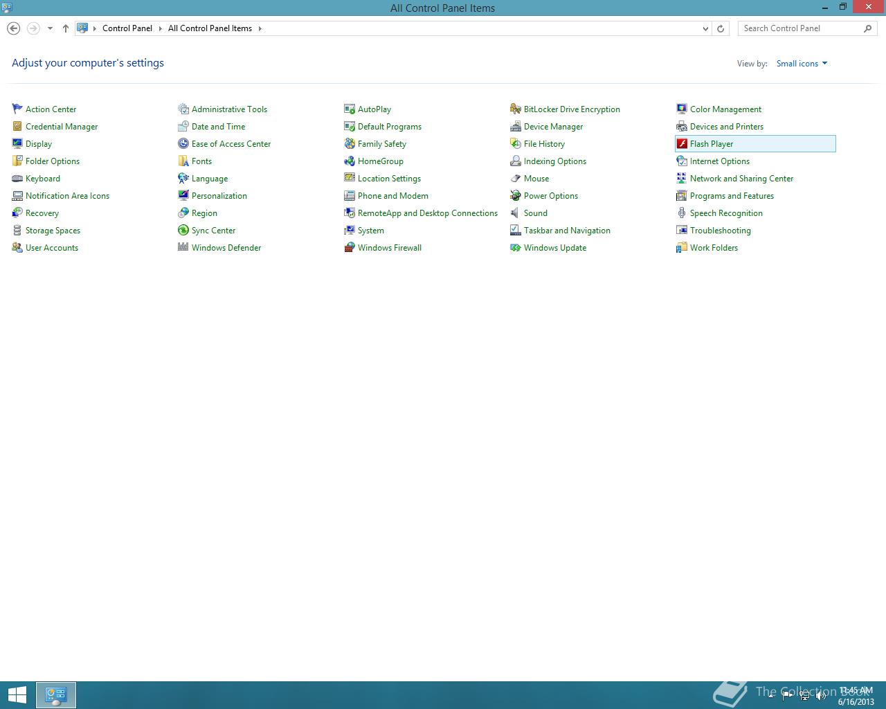
Task: Open the window system menu icon
Action: pyautogui.click(x=7, y=8)
